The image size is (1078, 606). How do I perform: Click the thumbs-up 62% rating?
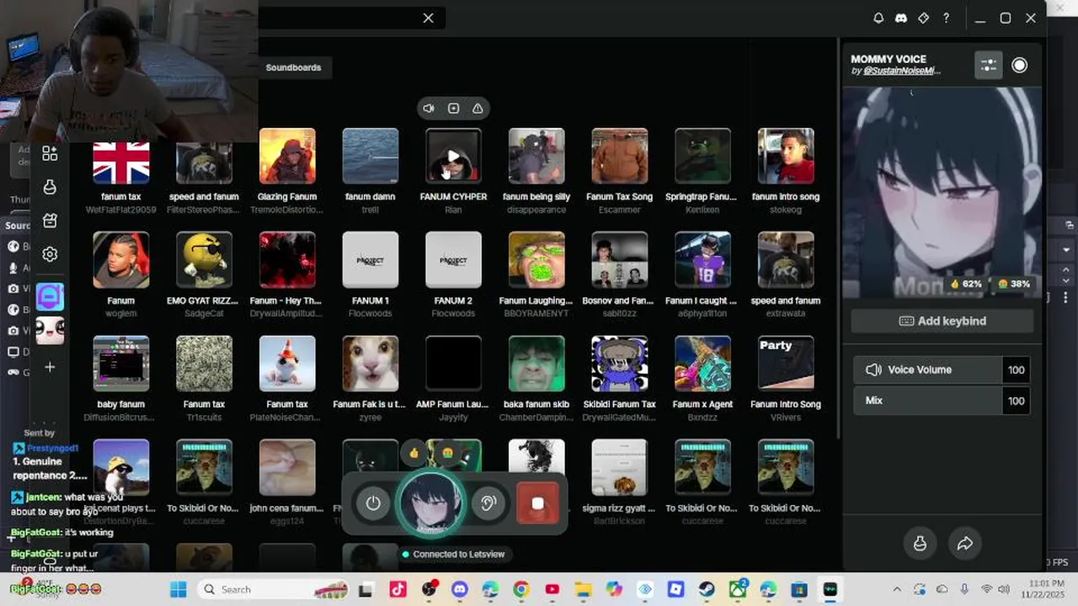965,284
